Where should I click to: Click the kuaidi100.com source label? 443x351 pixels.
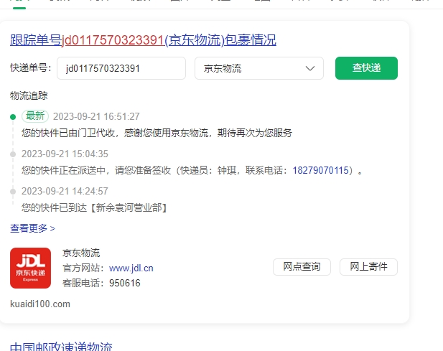[40, 304]
